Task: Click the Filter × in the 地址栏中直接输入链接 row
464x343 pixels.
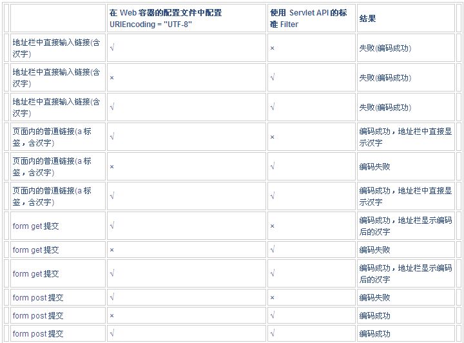Action: click(x=272, y=48)
